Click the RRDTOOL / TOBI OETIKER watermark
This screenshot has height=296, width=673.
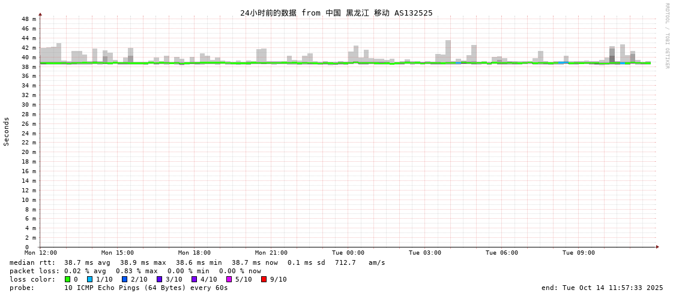[666, 36]
